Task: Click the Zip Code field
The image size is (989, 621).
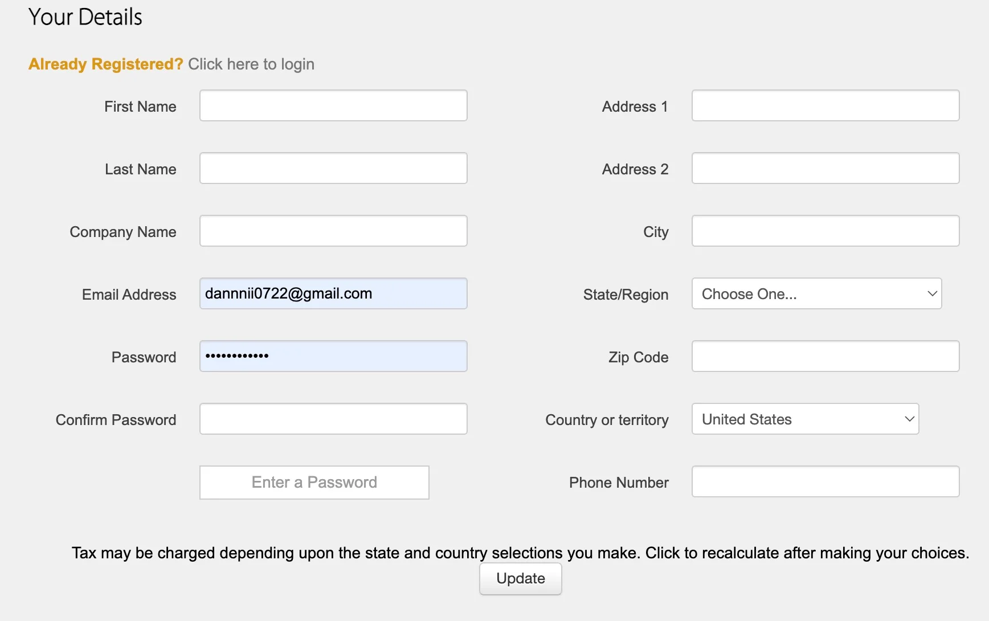Action: pos(825,356)
